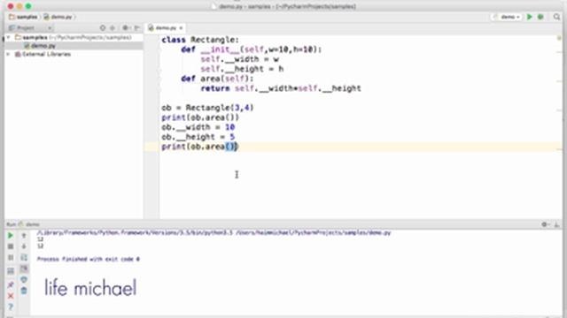Screen dimensions: 567x318
Task: Hide the Project tool window
Action: (137, 27)
